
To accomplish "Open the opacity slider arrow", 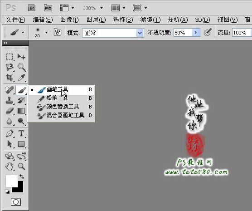I will pos(196,33).
